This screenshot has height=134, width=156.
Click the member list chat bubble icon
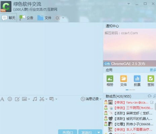[150, 96]
